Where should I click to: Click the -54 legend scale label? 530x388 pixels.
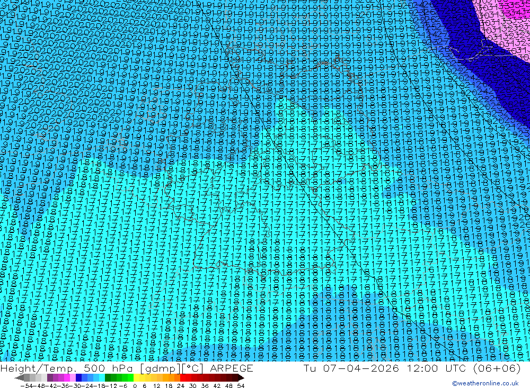click(26, 386)
